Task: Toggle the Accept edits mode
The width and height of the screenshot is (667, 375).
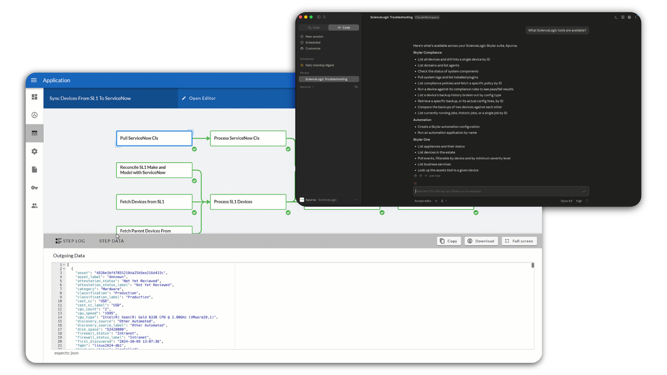Action: [x=423, y=201]
